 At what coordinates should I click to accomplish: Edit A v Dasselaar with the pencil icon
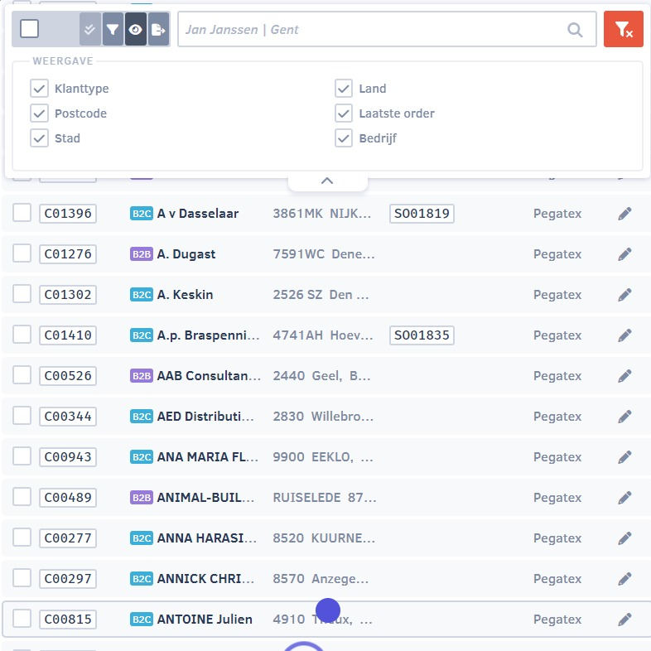pyautogui.click(x=624, y=214)
